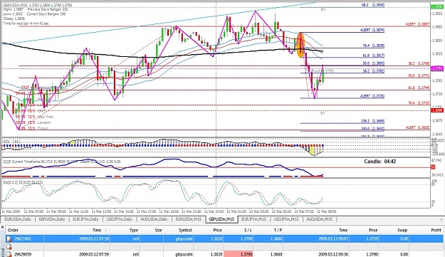
Task: Click the order icon in the blank middle row
Action: [x=9, y=246]
